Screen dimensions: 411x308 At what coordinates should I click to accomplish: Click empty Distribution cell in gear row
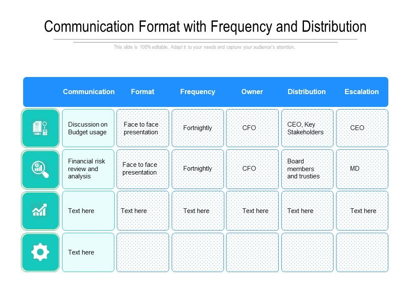pyautogui.click(x=307, y=252)
